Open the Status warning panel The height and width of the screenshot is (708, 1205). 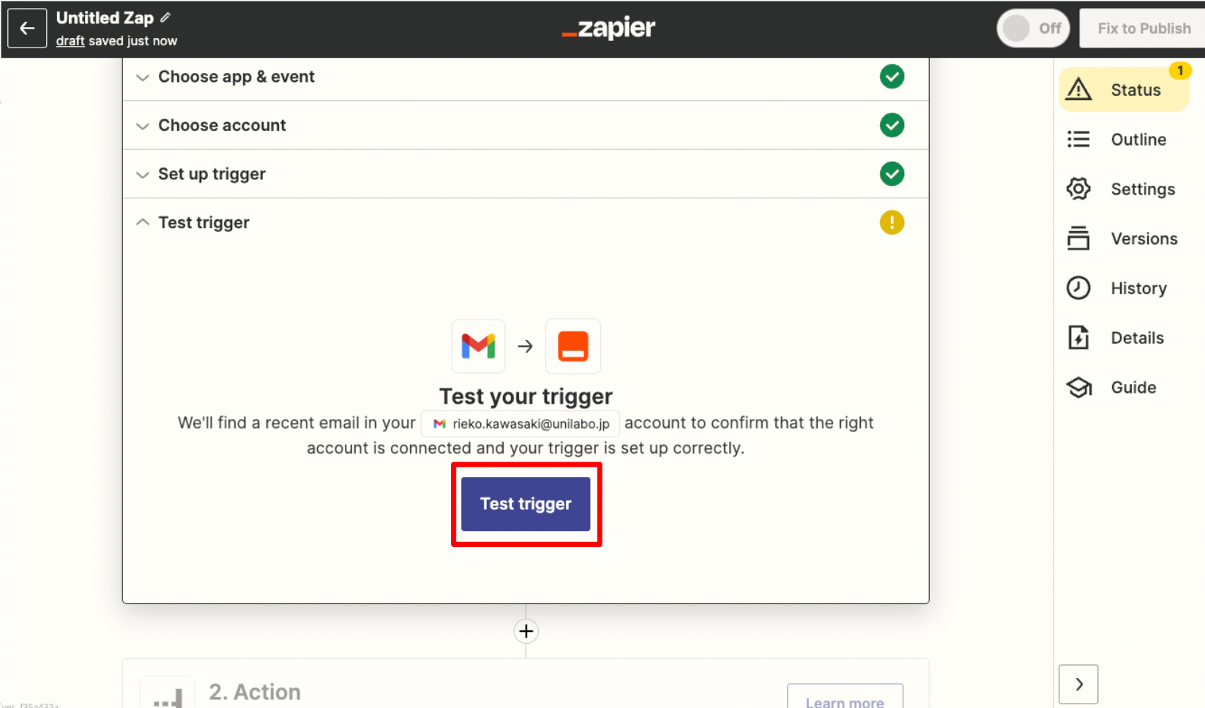[1124, 90]
